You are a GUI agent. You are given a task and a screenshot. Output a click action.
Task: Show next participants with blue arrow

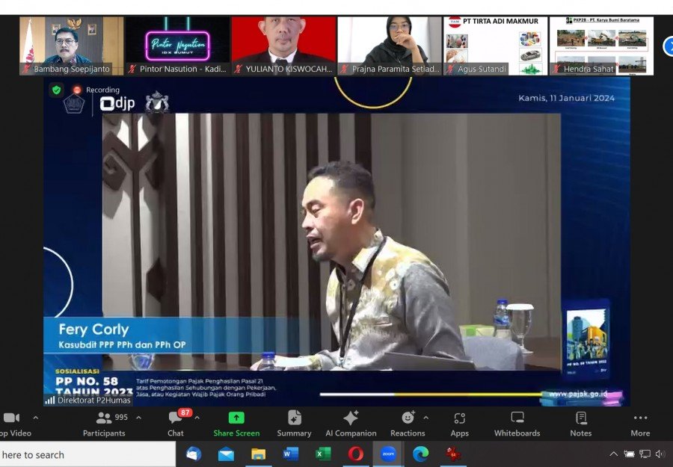pyautogui.click(x=668, y=46)
